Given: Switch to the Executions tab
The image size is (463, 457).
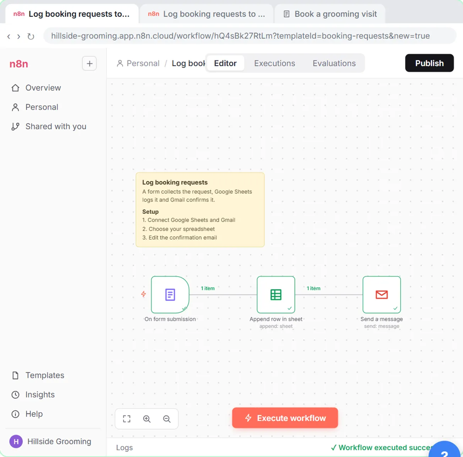Looking at the screenshot, I should click(274, 63).
